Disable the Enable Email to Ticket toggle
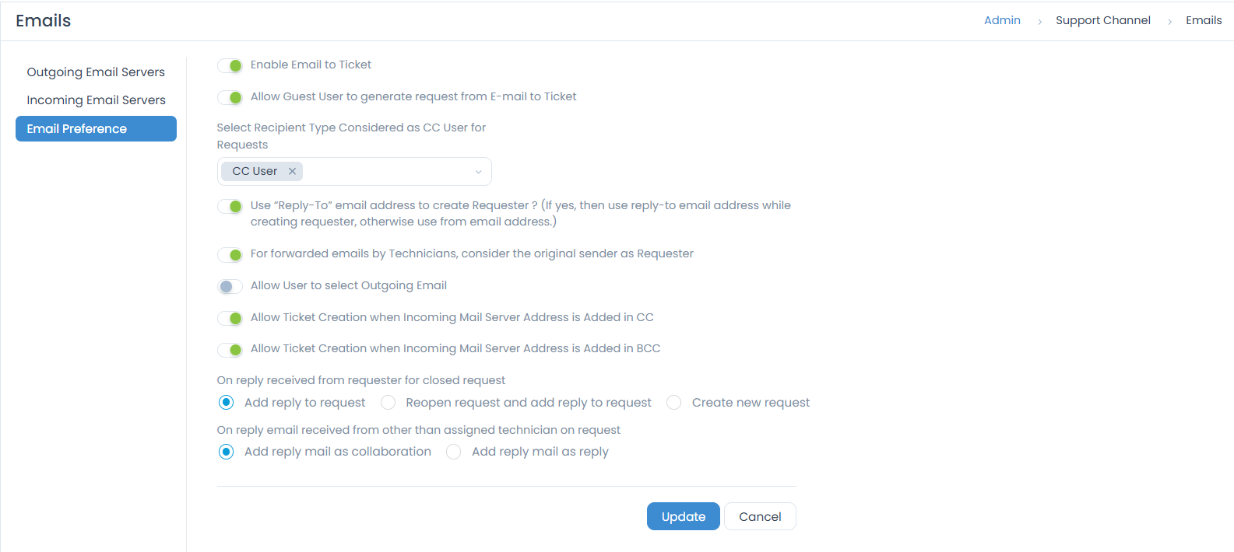The height and width of the screenshot is (552, 1234). [x=230, y=65]
